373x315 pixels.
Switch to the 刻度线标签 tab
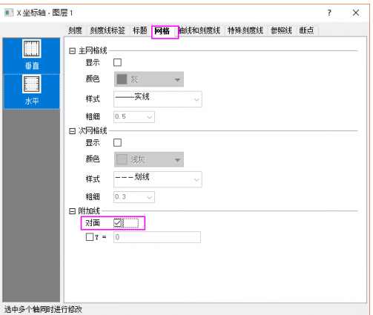tap(108, 30)
